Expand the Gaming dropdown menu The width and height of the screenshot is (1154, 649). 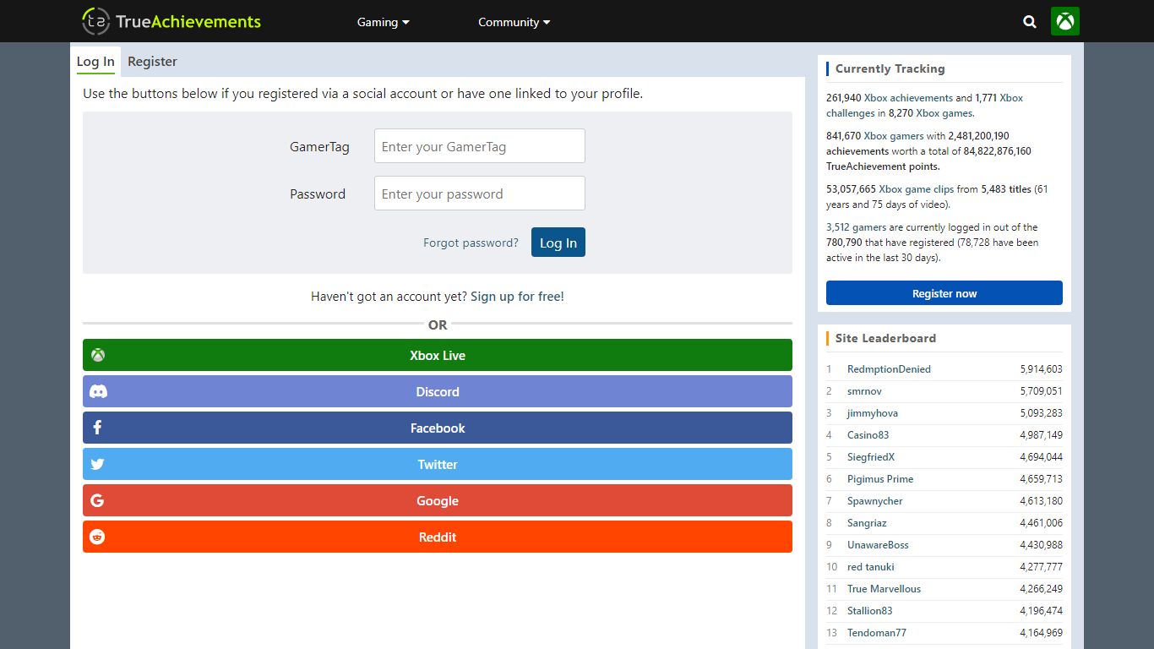pyautogui.click(x=383, y=22)
